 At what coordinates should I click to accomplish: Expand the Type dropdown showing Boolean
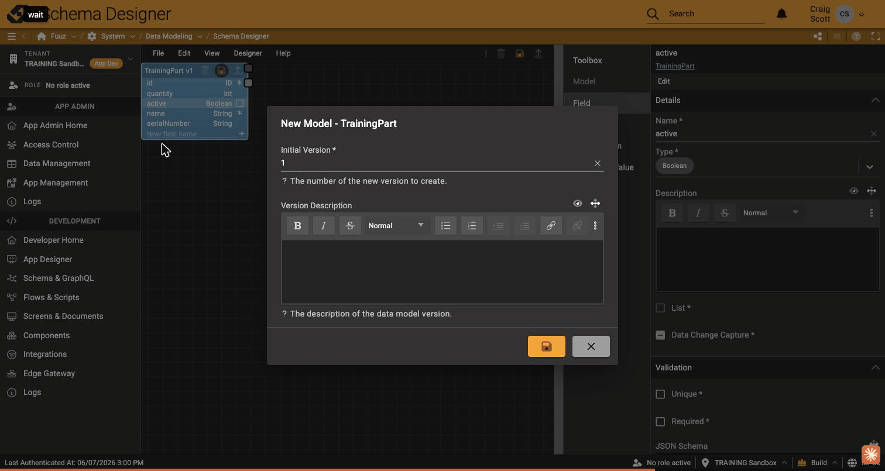tap(870, 167)
